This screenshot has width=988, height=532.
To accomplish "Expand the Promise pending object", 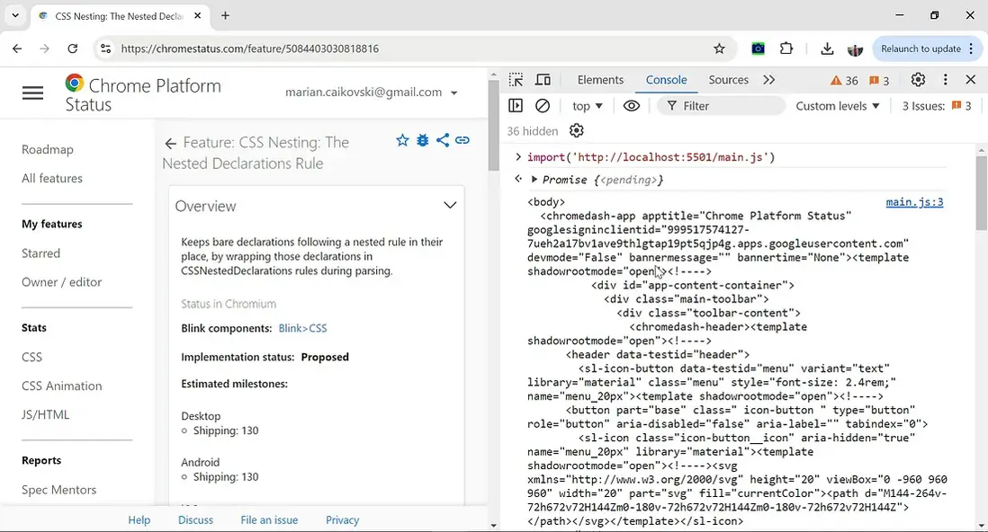I will point(534,180).
